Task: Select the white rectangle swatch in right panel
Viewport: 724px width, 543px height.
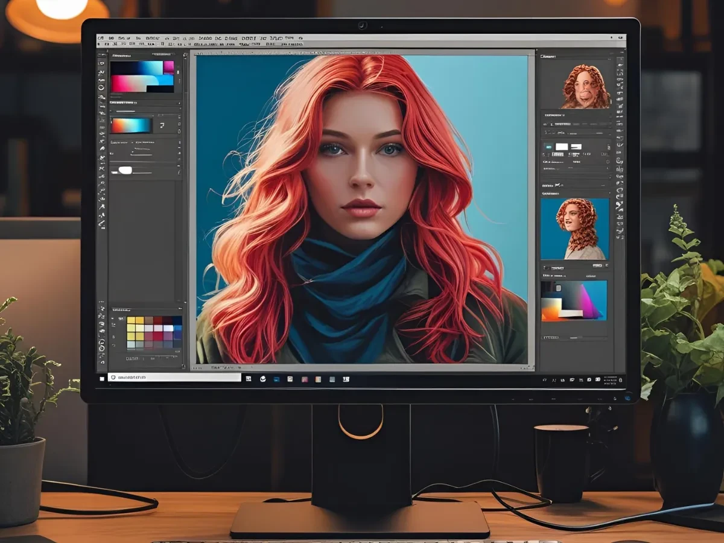Action: click(562, 147)
